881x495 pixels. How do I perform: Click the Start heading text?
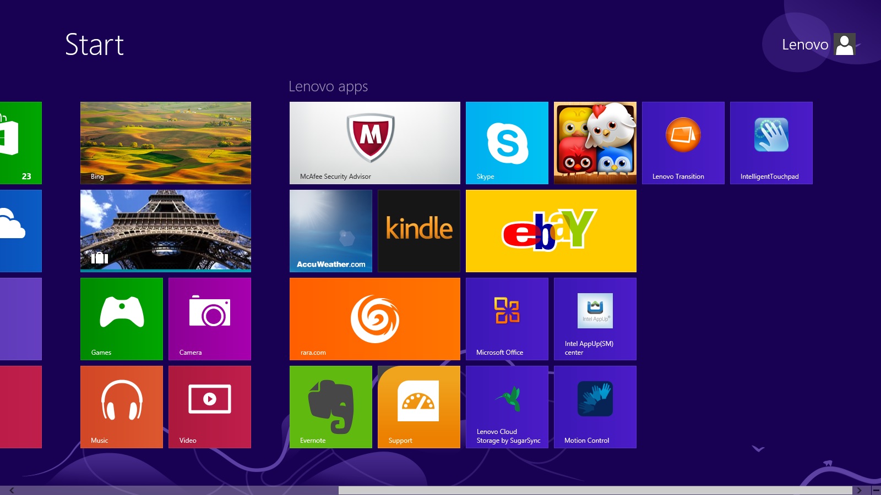95,45
